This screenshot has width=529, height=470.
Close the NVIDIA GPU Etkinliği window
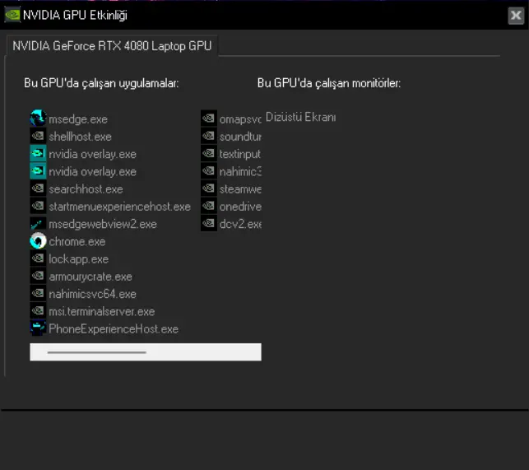516,15
